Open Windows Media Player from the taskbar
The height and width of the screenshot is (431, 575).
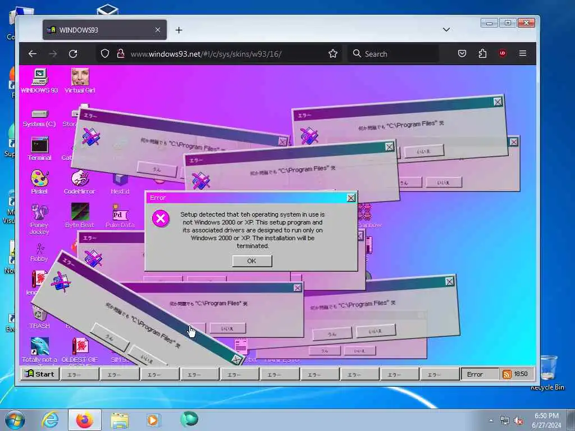[153, 420]
